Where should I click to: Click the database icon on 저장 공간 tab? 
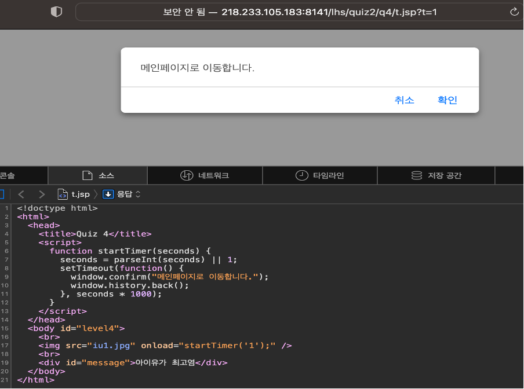click(x=416, y=175)
